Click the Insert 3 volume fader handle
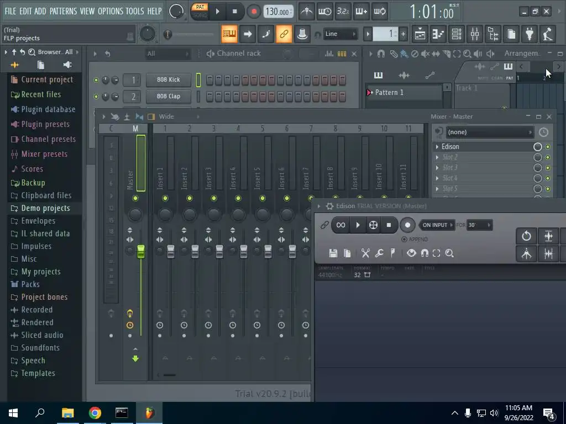566x424 pixels. pyautogui.click(x=219, y=251)
